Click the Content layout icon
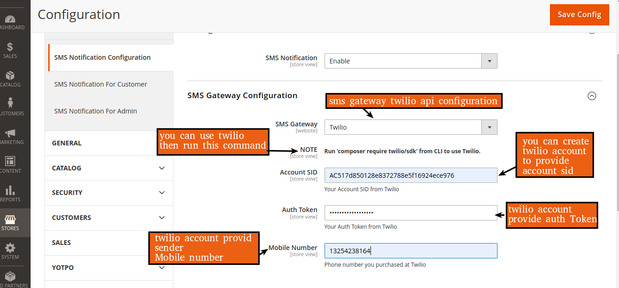This screenshot has height=288, width=619. point(10,162)
